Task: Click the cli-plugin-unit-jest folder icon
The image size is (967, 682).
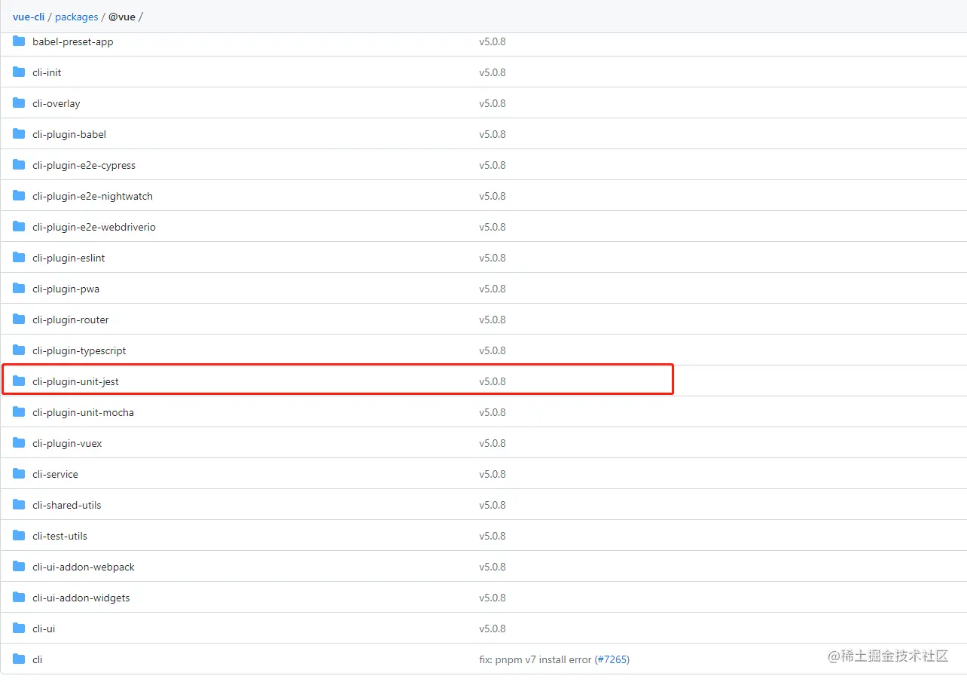Action: click(19, 381)
